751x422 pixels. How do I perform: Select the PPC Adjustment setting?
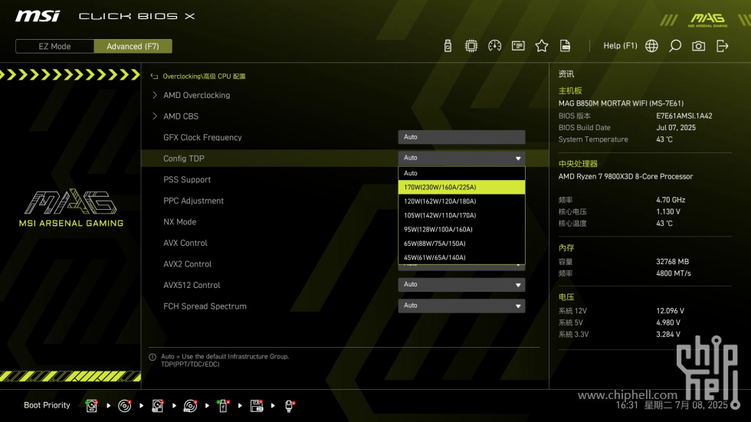click(193, 201)
